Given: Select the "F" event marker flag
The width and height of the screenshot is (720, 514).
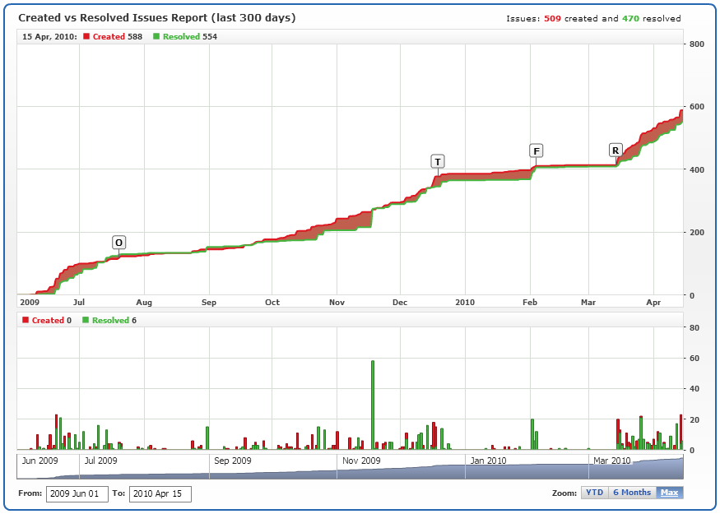Looking at the screenshot, I should tap(537, 150).
